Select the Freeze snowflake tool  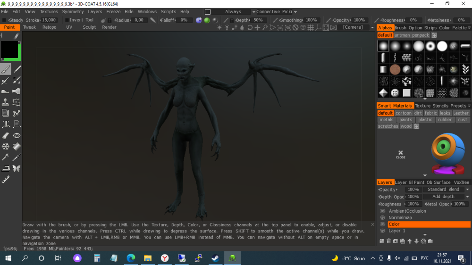tap(5, 146)
